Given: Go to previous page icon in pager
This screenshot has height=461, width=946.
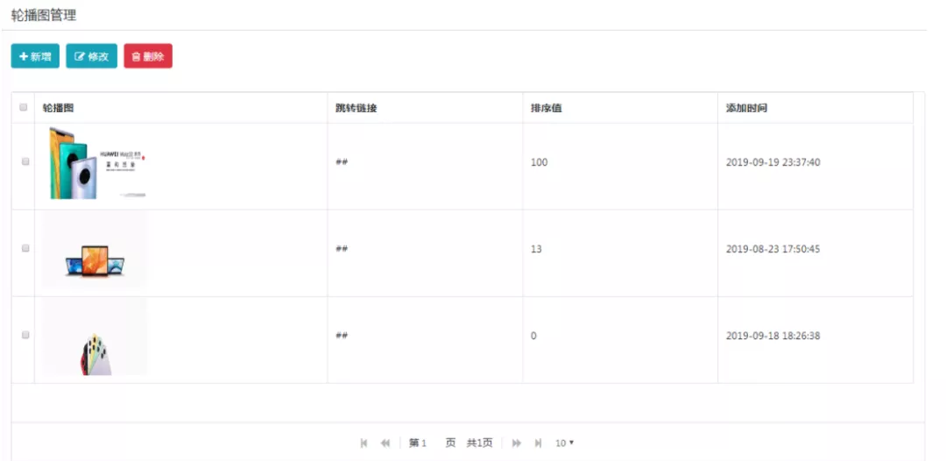Looking at the screenshot, I should point(385,443).
